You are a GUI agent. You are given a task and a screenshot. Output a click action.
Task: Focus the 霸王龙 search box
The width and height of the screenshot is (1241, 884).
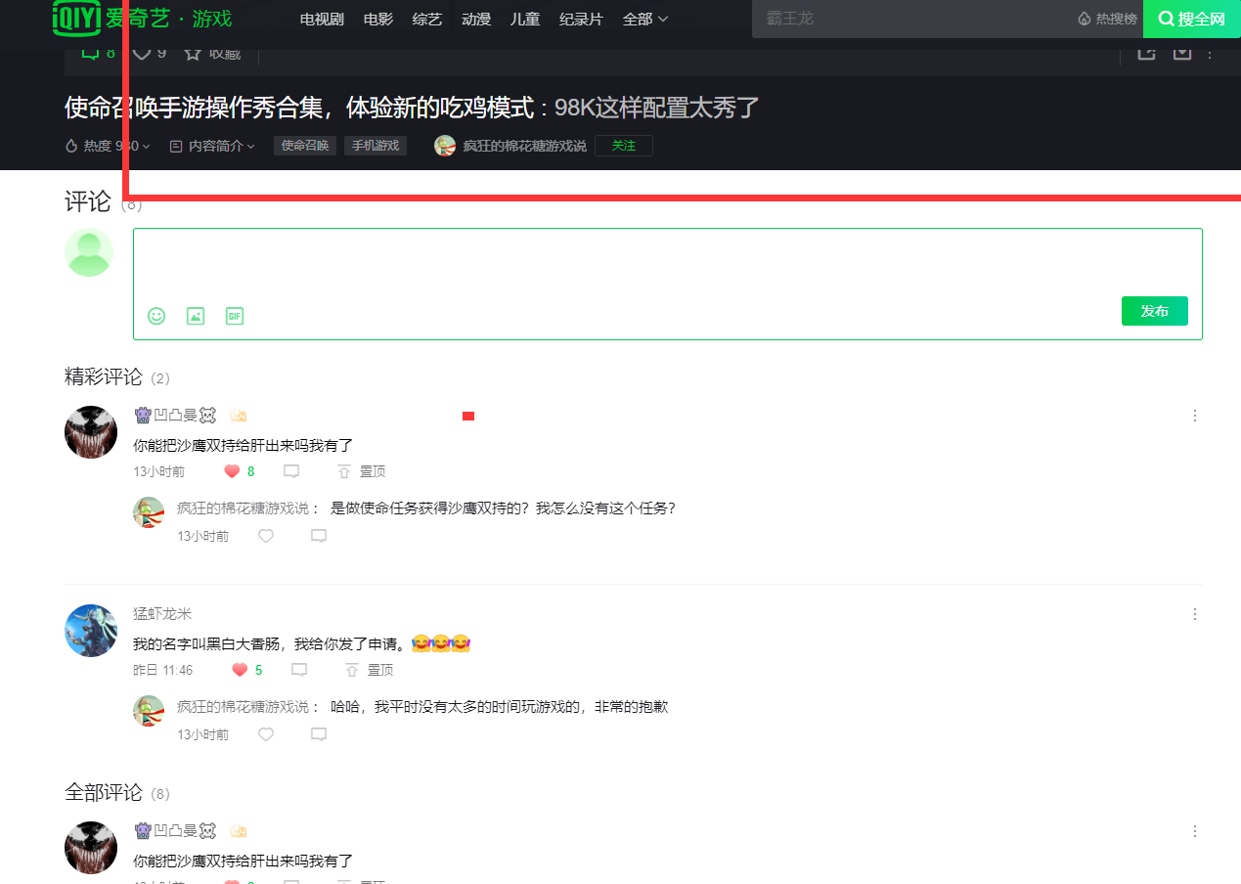click(909, 19)
